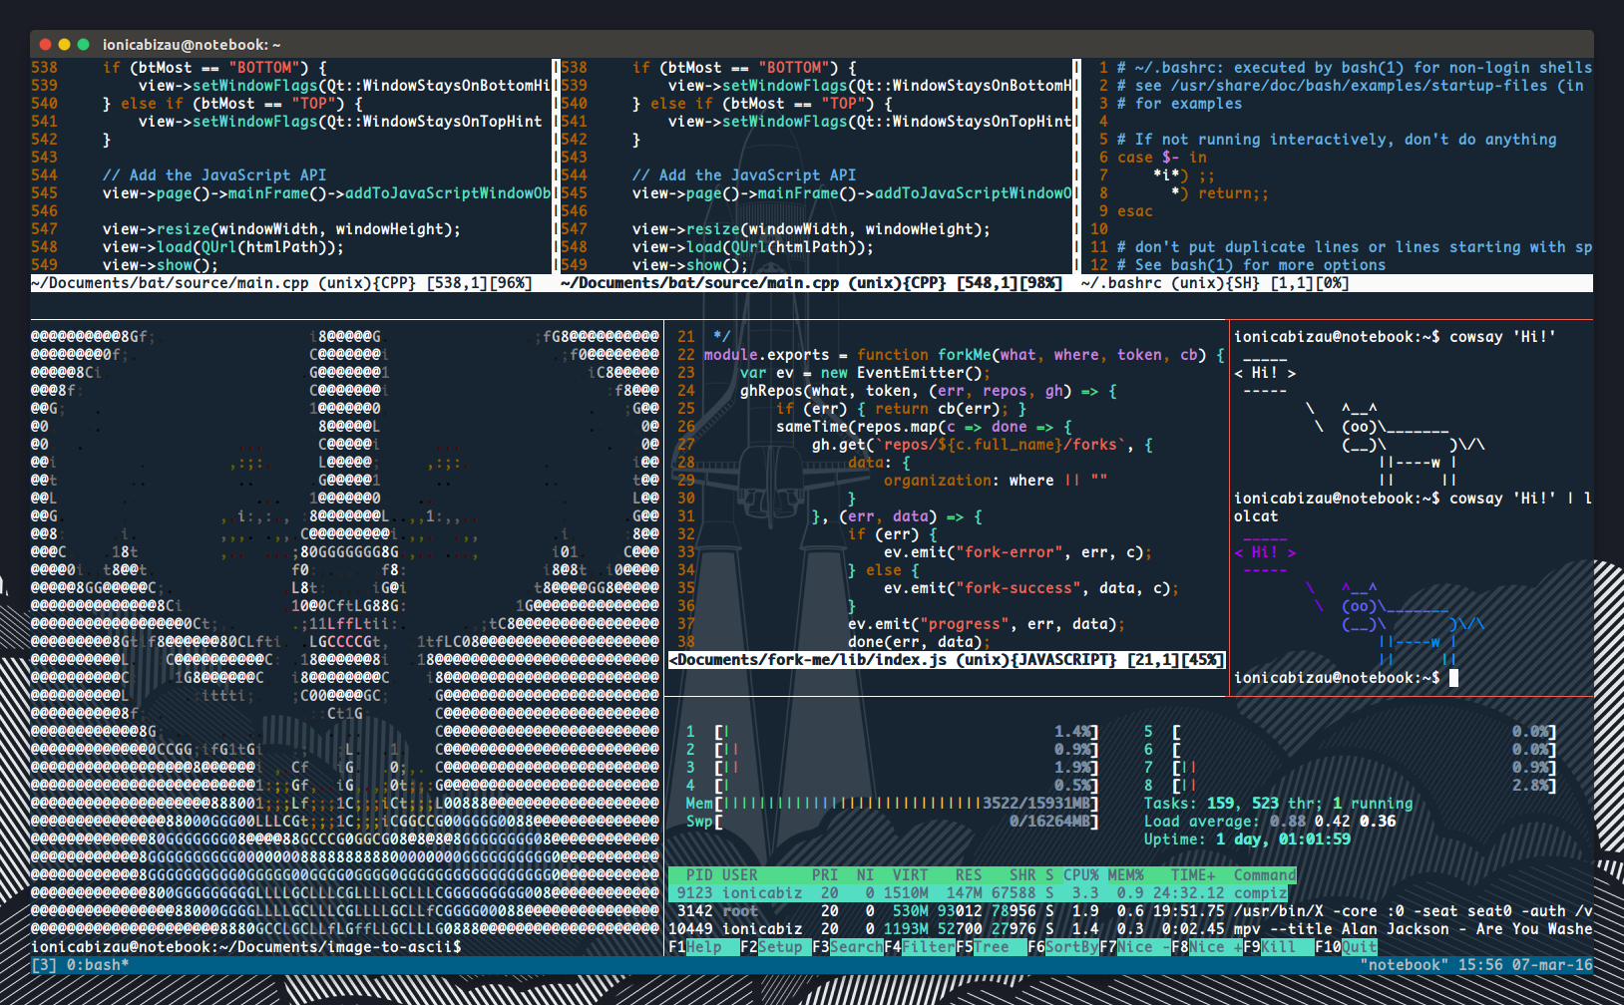Open the SortBy menu with F6
This screenshot has width=1624, height=1005.
pos(1063,946)
